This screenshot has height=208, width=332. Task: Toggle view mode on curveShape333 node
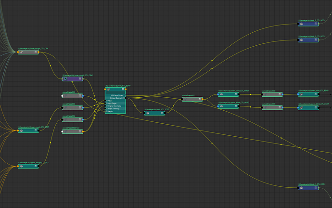80,95
